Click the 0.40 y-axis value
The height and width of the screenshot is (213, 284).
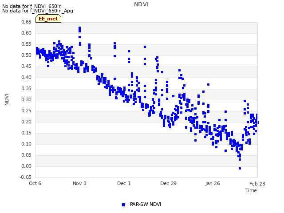click(x=26, y=77)
